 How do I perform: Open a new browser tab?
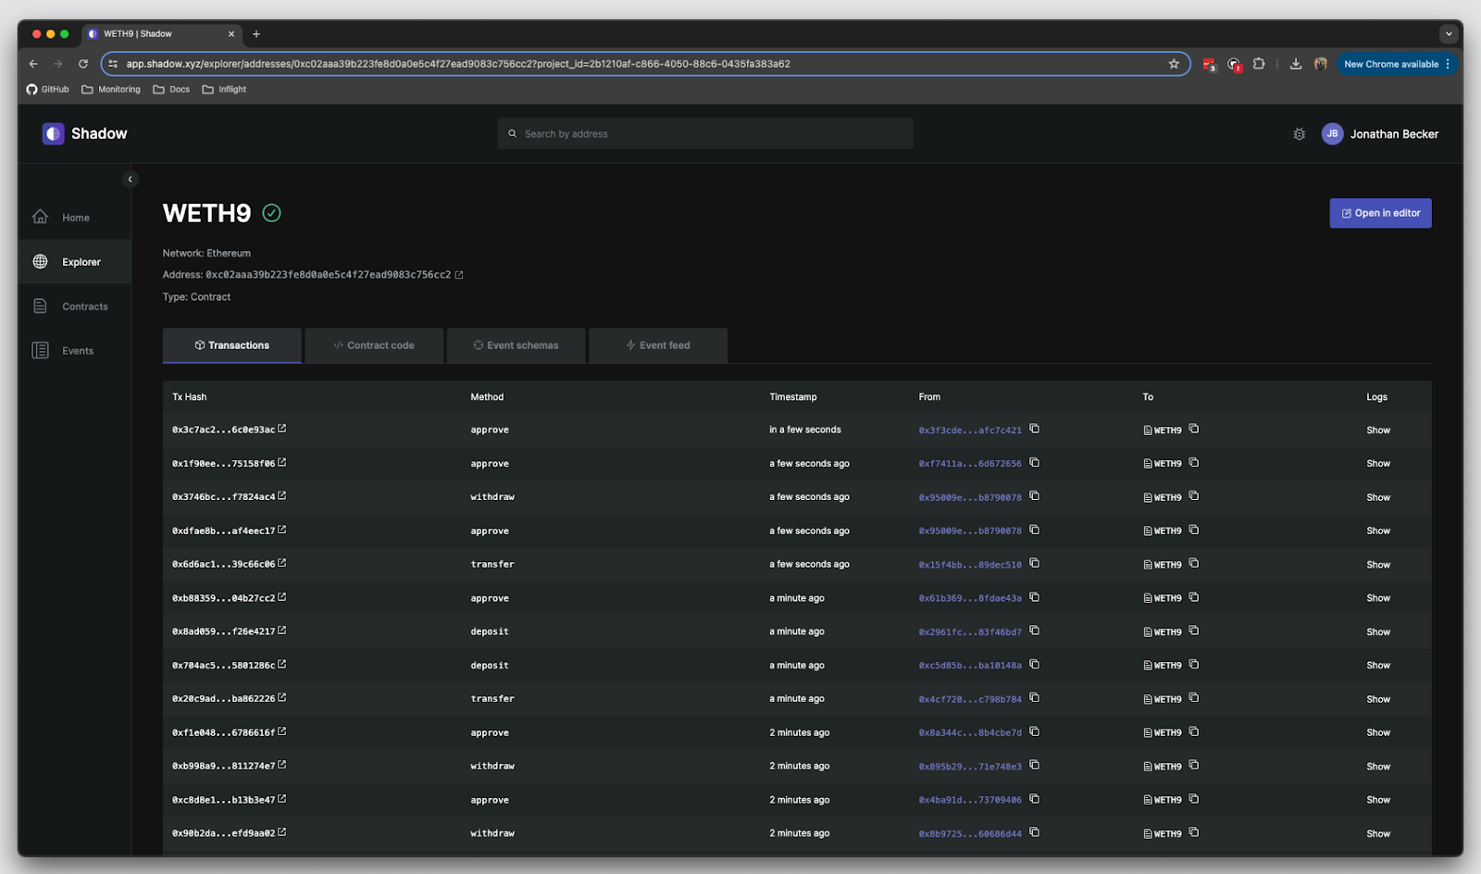(256, 34)
